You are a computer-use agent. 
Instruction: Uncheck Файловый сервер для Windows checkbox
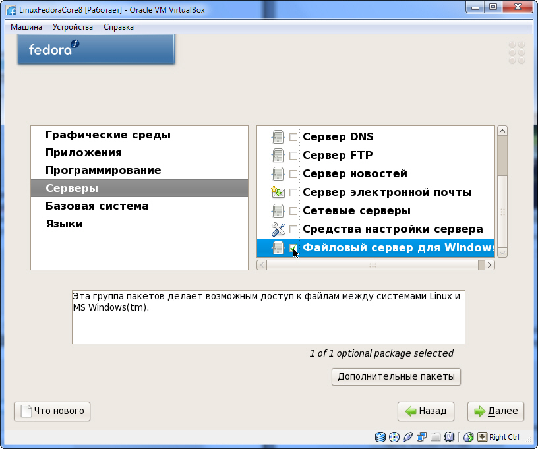tap(293, 248)
